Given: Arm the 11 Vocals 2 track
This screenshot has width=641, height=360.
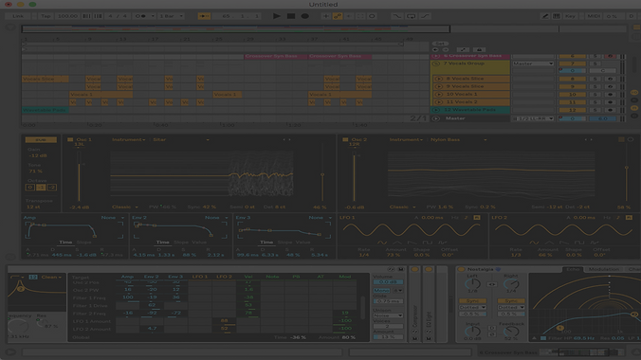Looking at the screenshot, I should coord(610,102).
